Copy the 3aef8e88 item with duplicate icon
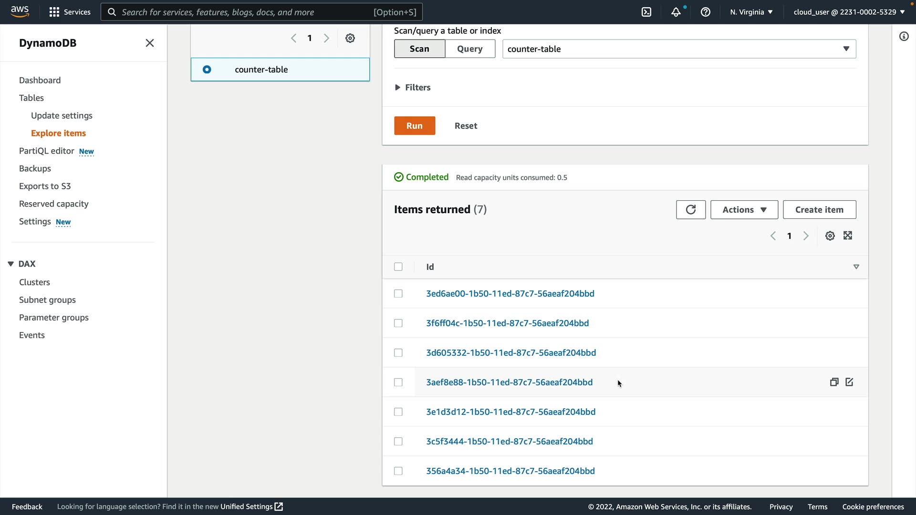This screenshot has height=515, width=916. (834, 382)
